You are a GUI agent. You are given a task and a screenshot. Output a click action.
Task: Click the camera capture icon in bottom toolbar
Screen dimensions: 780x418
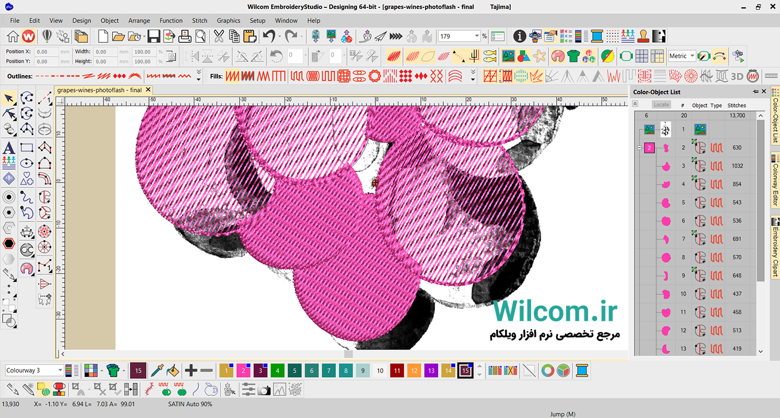pos(264,389)
